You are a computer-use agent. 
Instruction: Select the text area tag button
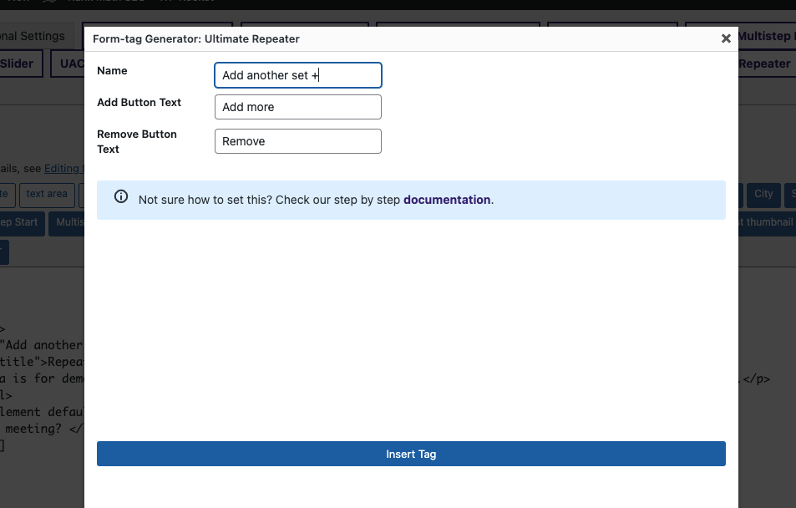point(46,194)
